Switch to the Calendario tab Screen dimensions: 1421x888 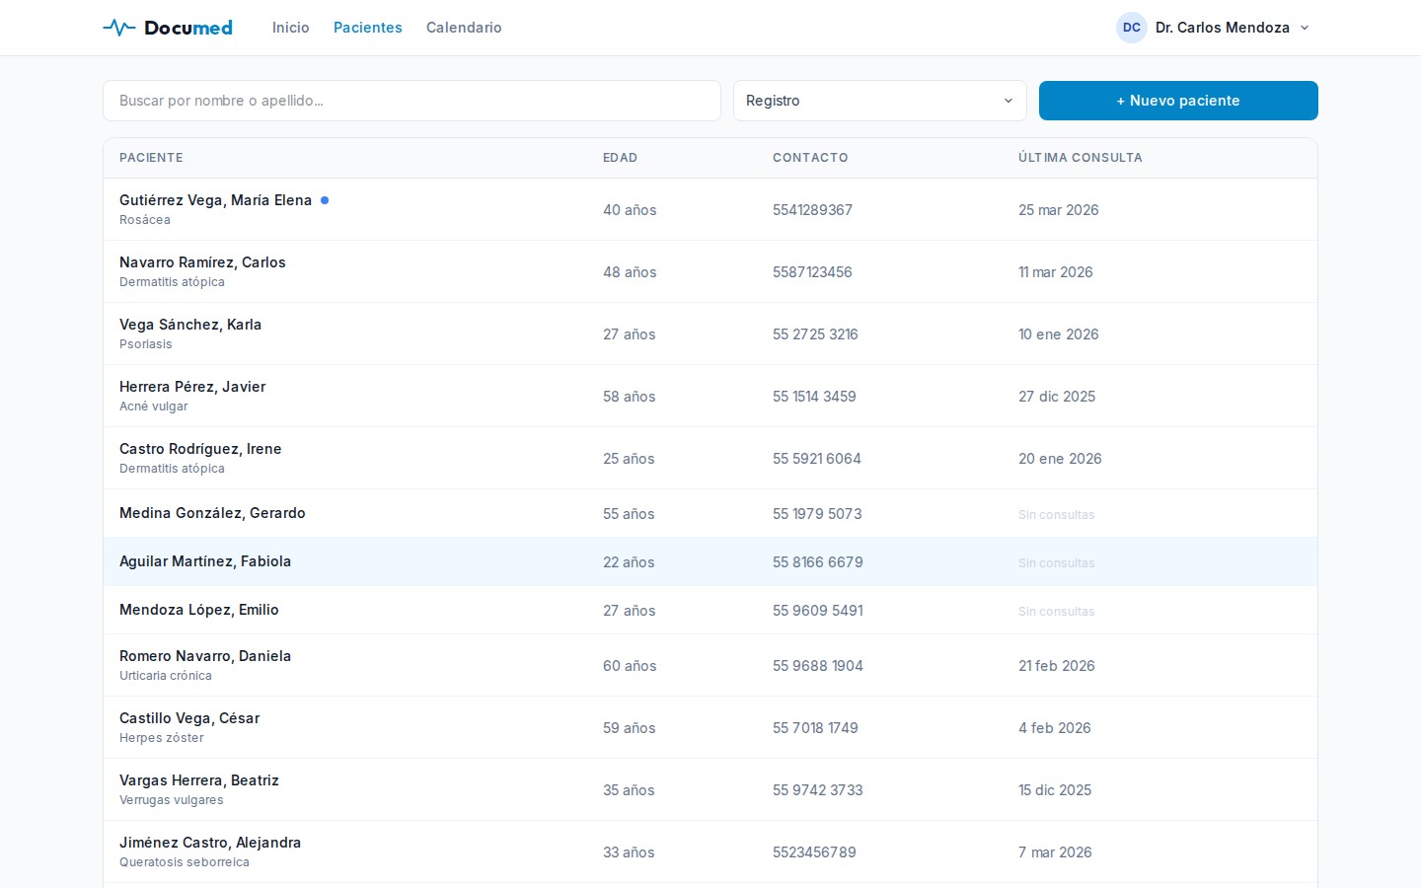(x=464, y=28)
